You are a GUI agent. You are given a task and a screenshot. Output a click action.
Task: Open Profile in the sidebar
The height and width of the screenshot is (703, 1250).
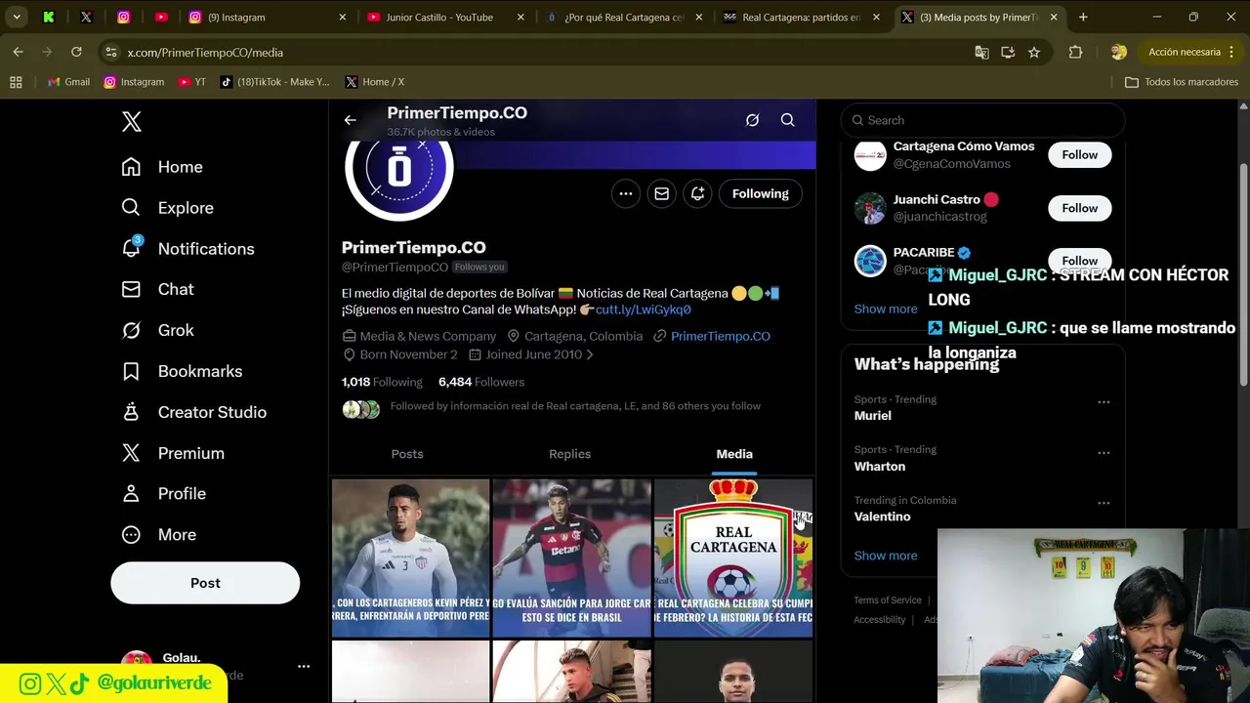pos(163,494)
